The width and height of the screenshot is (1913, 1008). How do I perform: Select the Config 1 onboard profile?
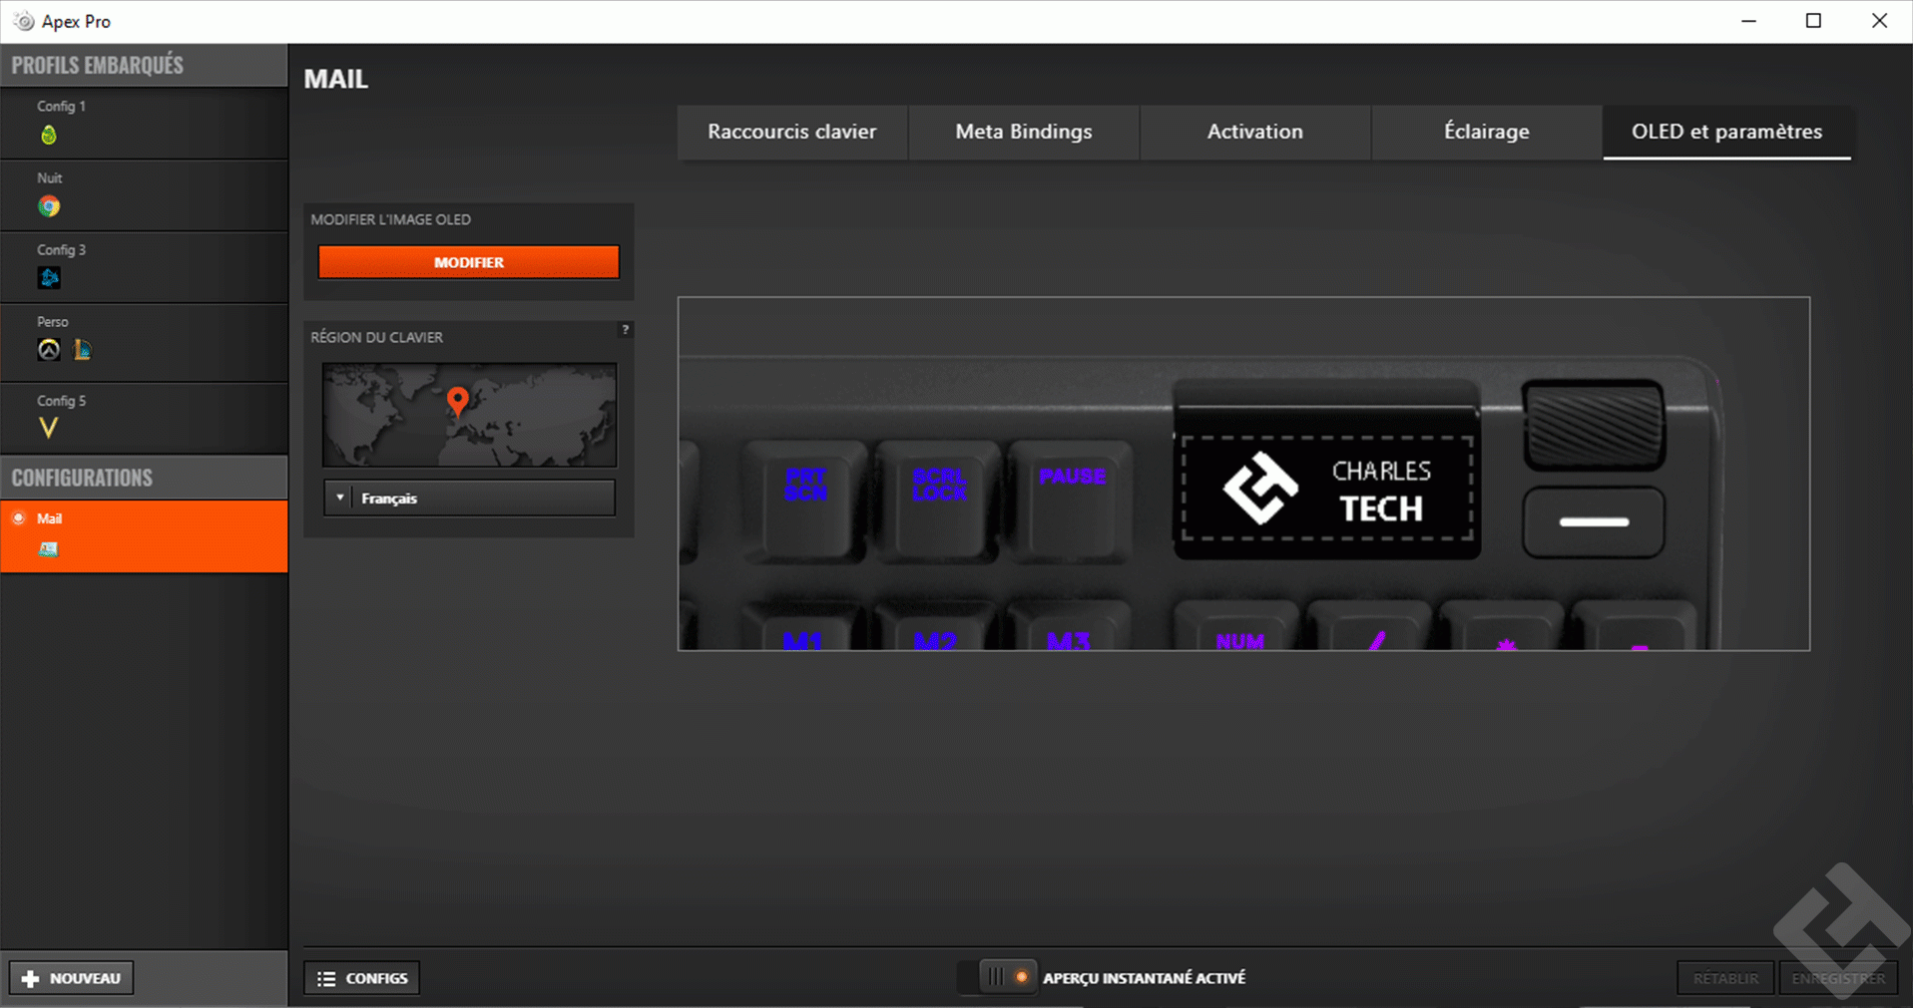(144, 124)
